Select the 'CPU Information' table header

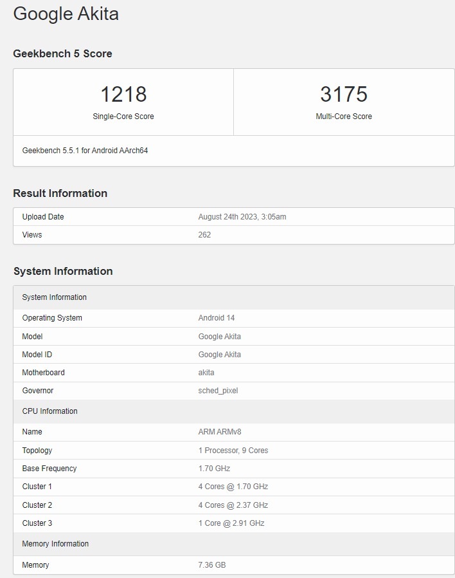tap(234, 411)
